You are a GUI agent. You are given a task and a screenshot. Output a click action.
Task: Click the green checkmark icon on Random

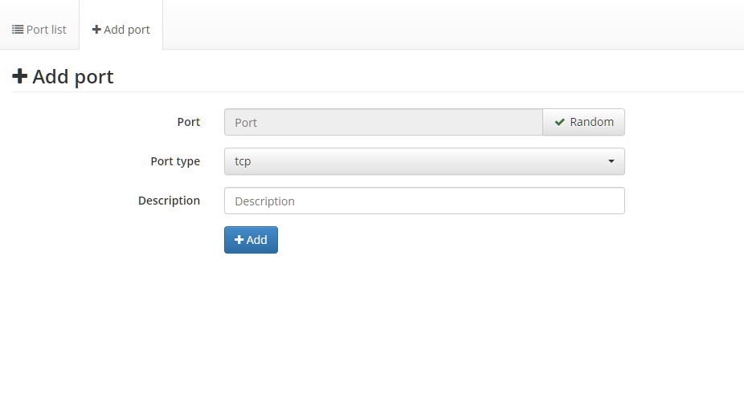click(560, 122)
